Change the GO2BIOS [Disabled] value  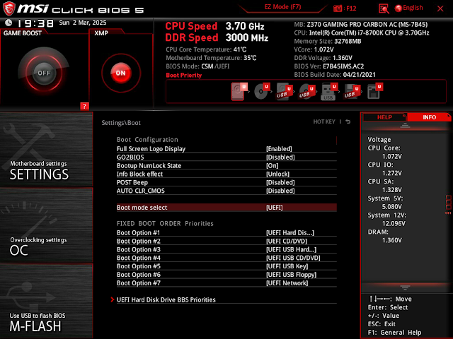click(280, 157)
